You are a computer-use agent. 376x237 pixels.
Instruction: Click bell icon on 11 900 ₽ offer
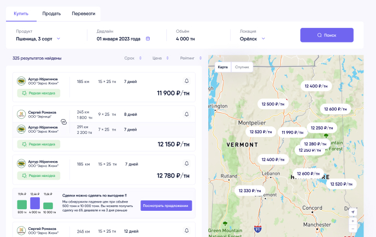(x=186, y=81)
